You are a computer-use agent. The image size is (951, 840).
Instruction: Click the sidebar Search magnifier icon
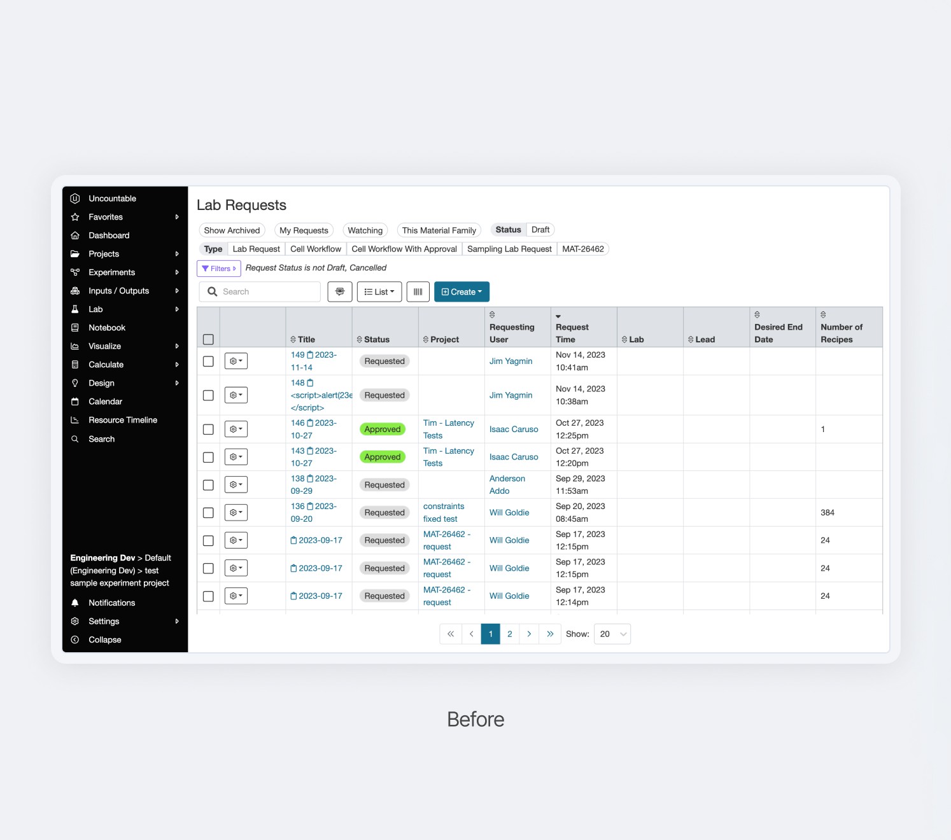75,439
